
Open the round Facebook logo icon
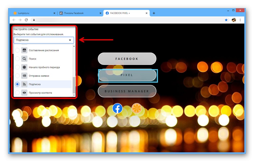117,108
